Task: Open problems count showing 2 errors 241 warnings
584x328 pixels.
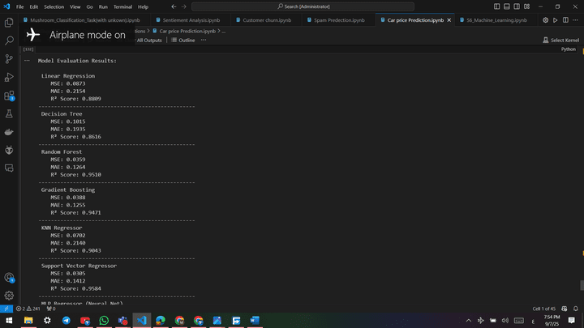Action: [x=28, y=309]
